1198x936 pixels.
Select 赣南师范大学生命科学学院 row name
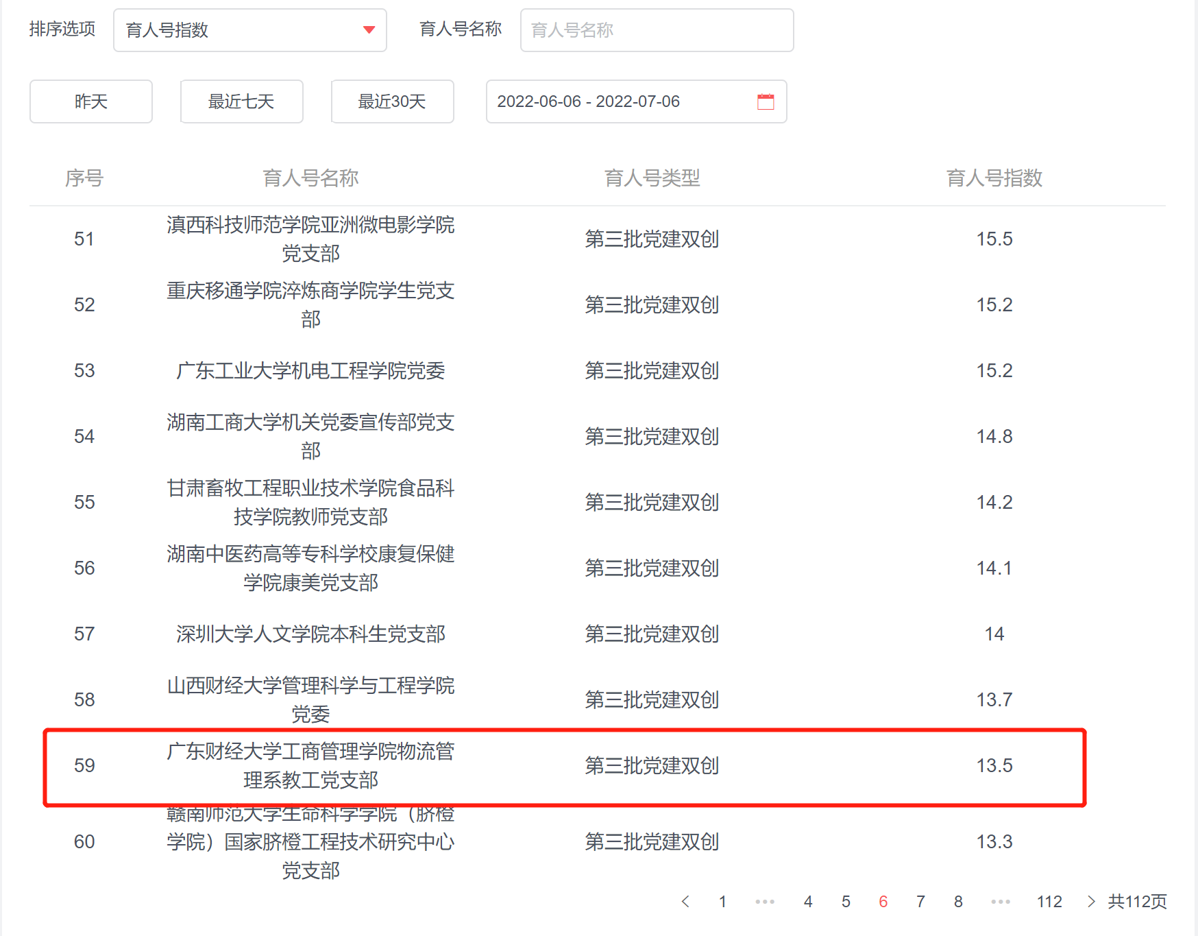click(x=310, y=842)
